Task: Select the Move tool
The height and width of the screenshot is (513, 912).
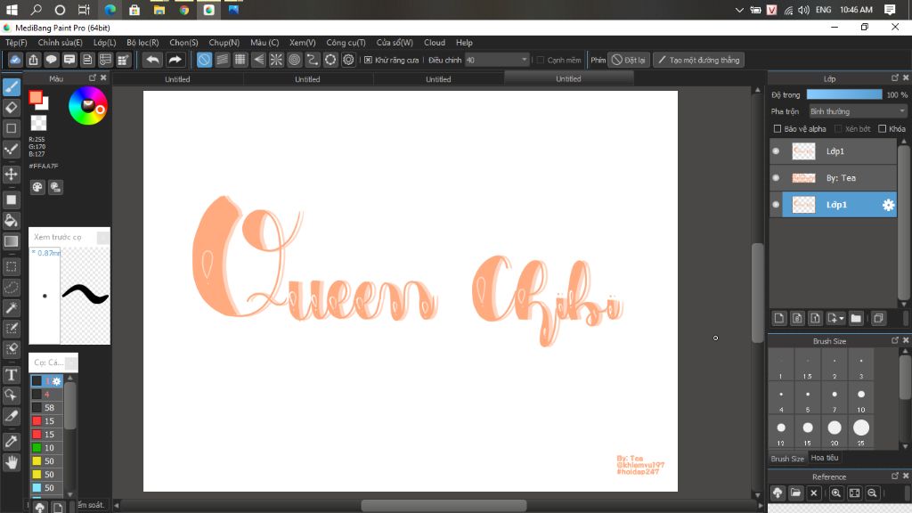Action: click(x=11, y=174)
